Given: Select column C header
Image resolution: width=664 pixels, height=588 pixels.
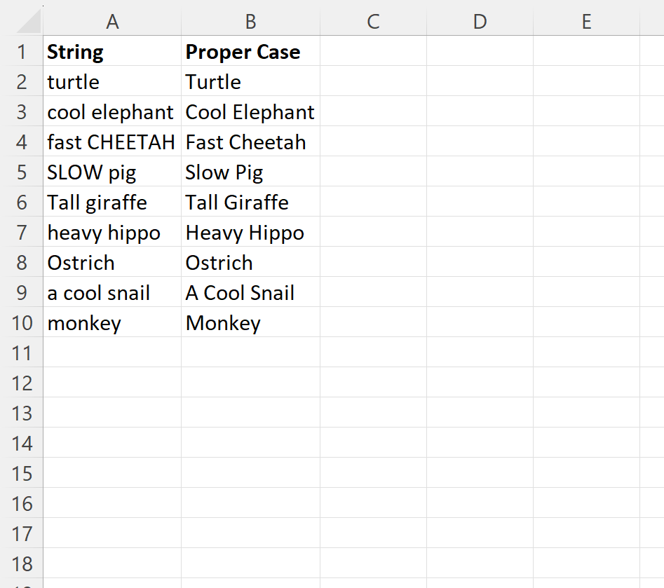Looking at the screenshot, I should 372,22.
